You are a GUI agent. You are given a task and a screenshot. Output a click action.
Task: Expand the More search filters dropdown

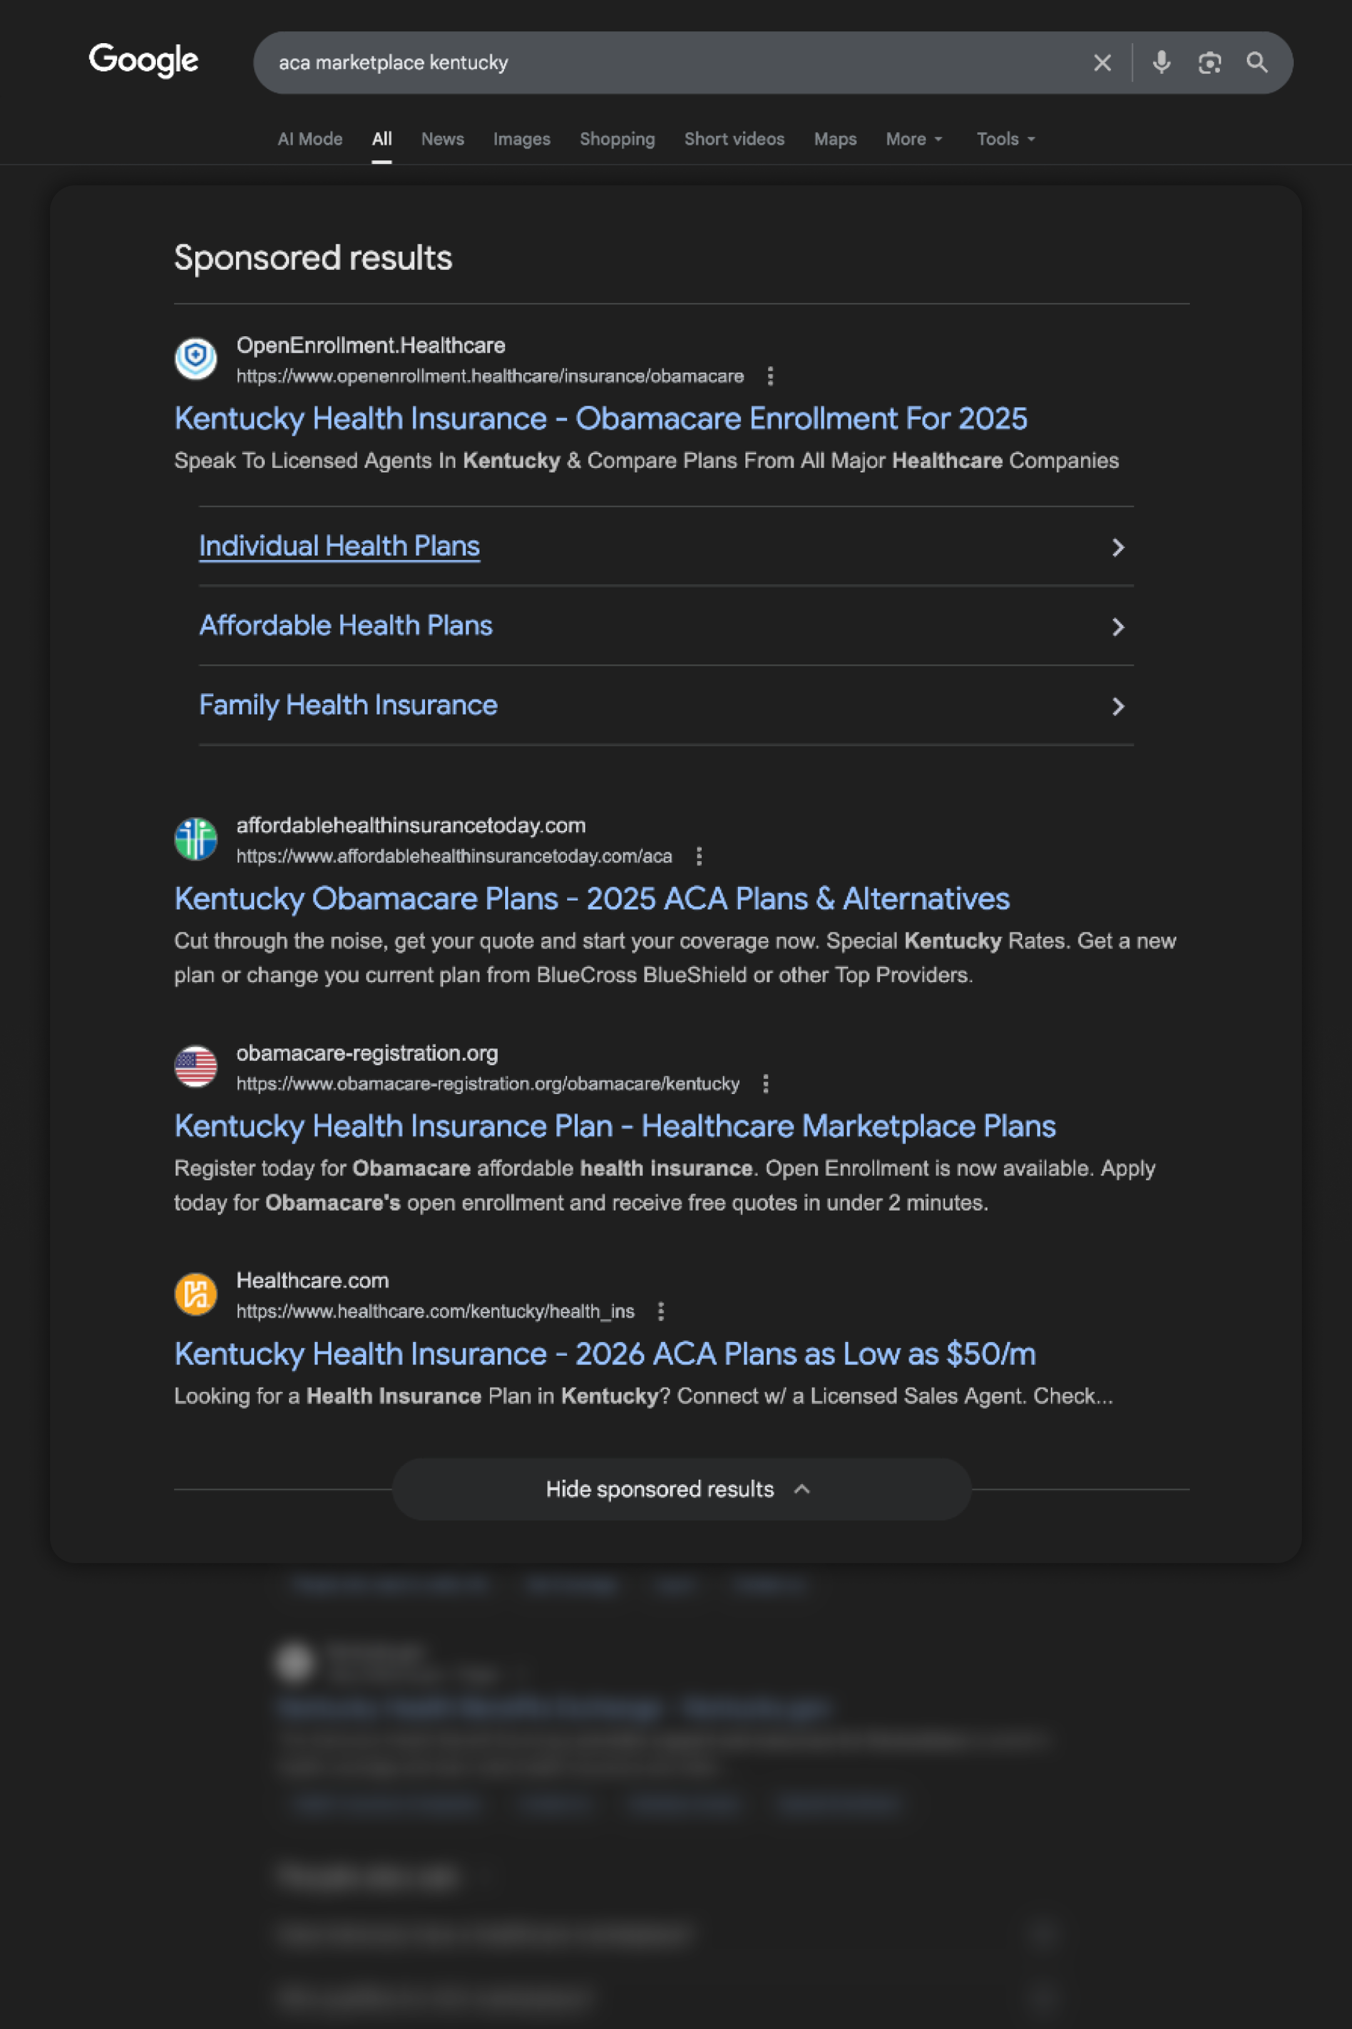click(914, 139)
